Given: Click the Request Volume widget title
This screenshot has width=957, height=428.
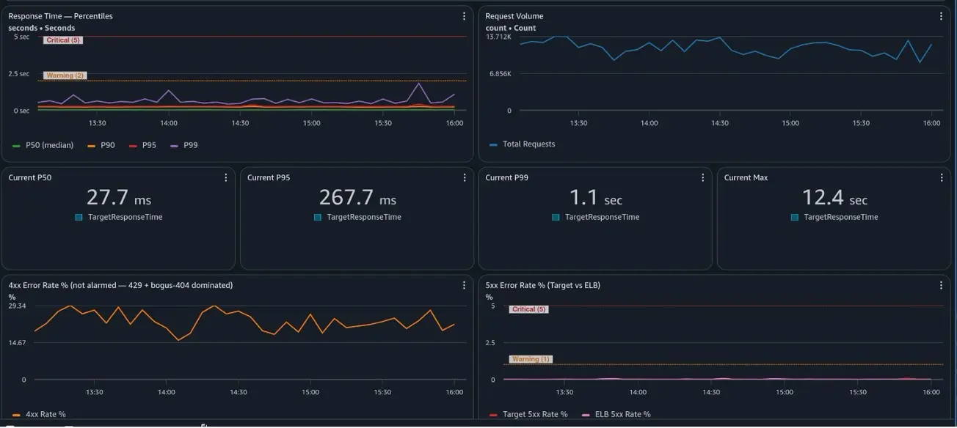Looking at the screenshot, I should coord(514,16).
